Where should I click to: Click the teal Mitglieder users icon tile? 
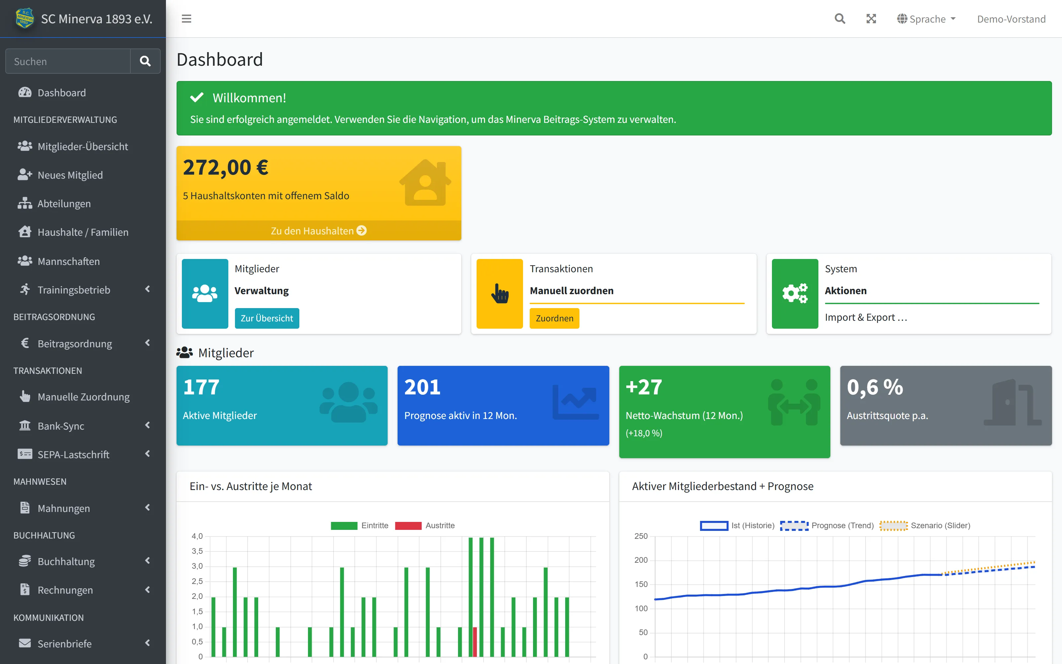pyautogui.click(x=205, y=294)
